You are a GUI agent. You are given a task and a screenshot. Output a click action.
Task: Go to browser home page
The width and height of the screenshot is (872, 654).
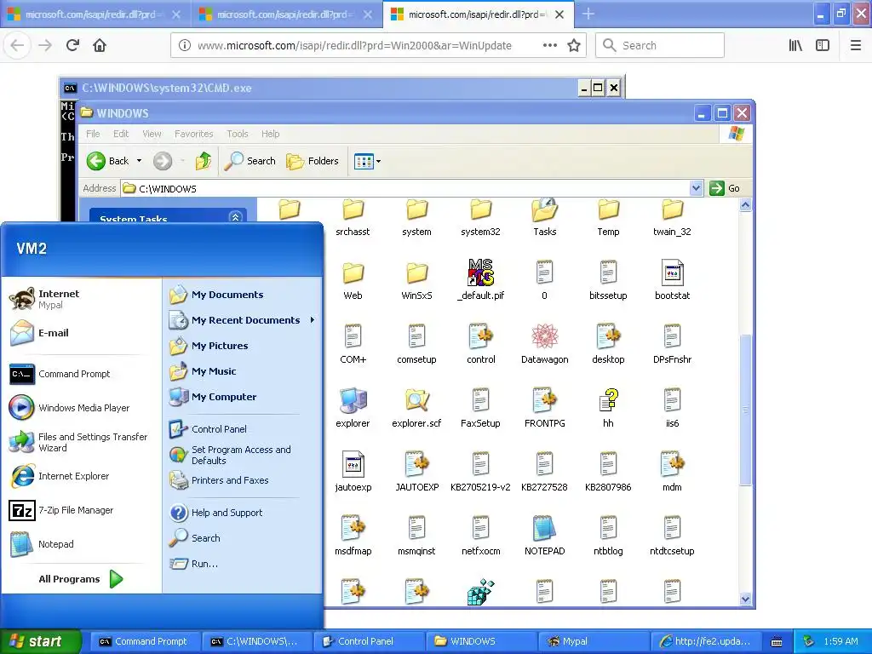(100, 46)
